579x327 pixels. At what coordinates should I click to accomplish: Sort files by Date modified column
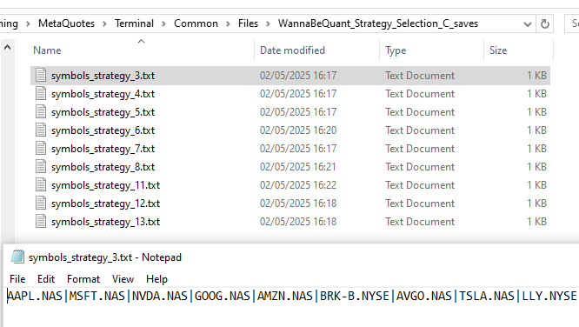pos(292,50)
